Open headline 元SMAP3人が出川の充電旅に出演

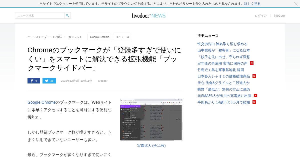click(x=224, y=96)
